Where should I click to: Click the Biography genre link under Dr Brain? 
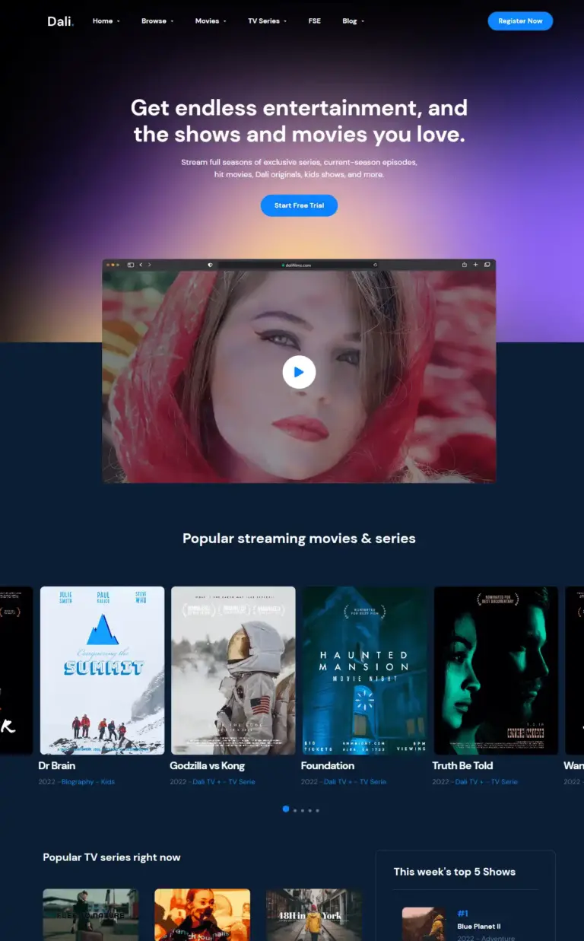(x=78, y=782)
